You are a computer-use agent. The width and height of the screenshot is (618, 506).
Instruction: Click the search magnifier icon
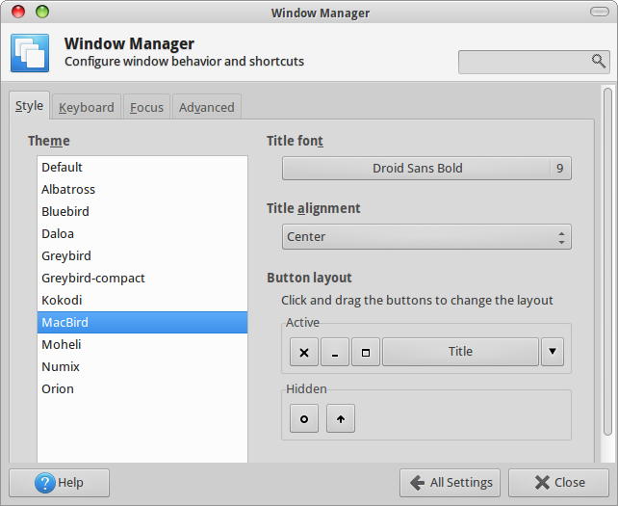(x=599, y=61)
